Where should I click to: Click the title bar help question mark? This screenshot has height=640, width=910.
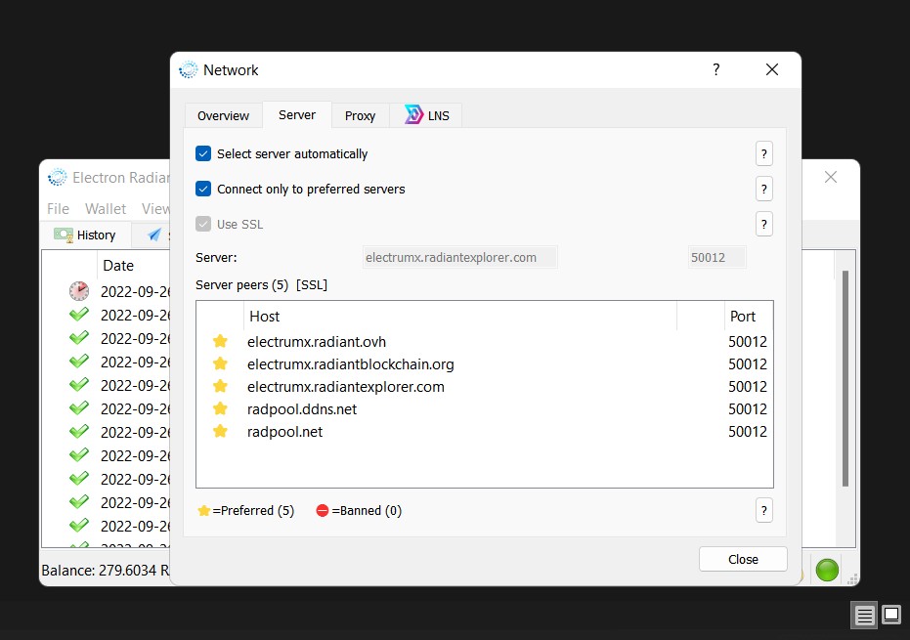[716, 69]
